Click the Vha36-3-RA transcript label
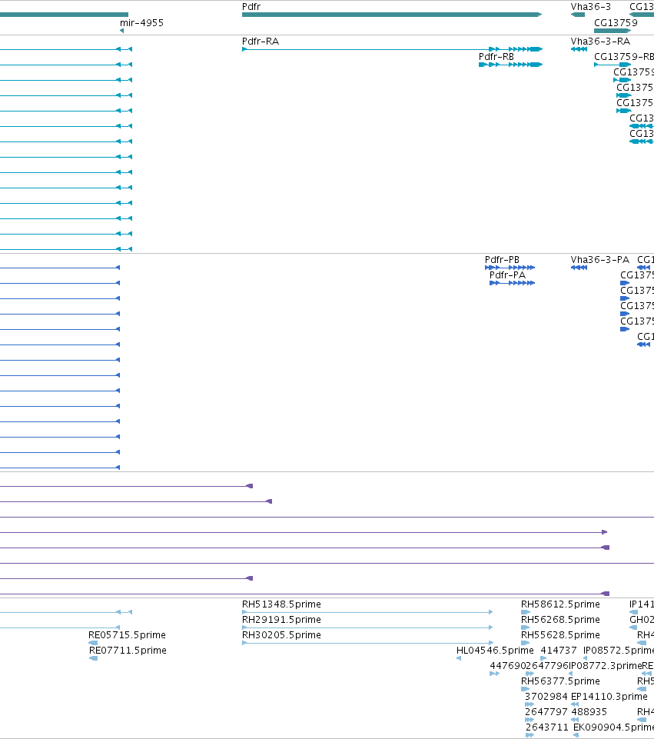The width and height of the screenshot is (654, 739). [x=600, y=41]
